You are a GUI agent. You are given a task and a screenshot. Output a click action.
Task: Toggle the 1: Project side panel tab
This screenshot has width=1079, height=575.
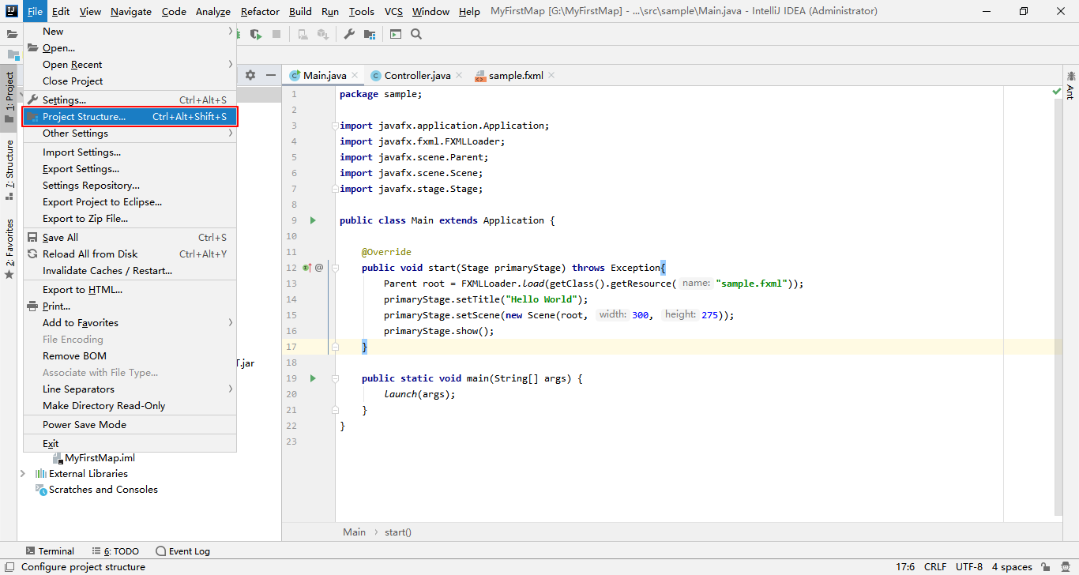tap(9, 98)
